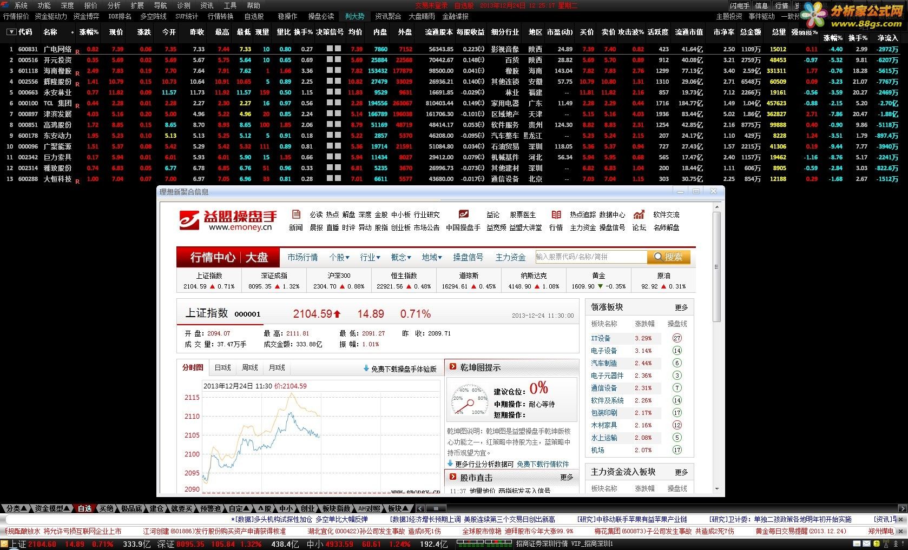This screenshot has height=550, width=908.
Task: Expand the 个股 dropdown in 行情中心 nav
Action: point(340,257)
